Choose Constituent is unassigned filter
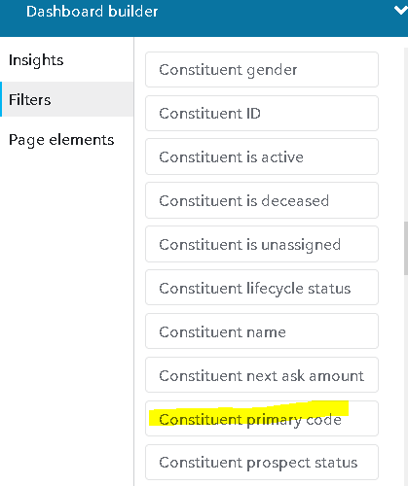 [262, 245]
